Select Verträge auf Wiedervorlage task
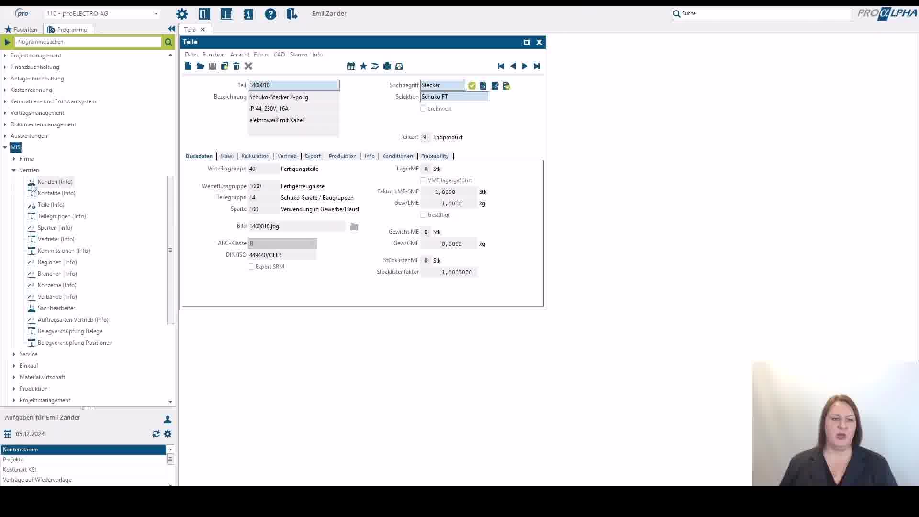The width and height of the screenshot is (919, 517). tap(83, 480)
